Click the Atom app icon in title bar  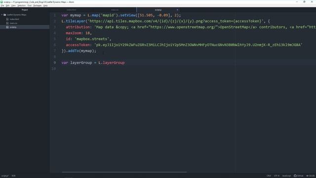click(1, 2)
